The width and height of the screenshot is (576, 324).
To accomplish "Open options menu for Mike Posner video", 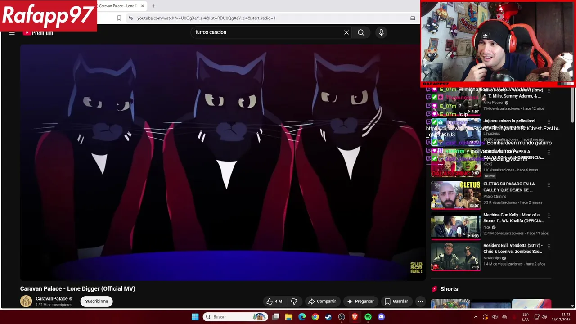I will [549, 91].
